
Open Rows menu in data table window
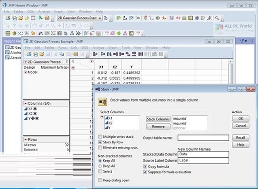pos(62,47)
